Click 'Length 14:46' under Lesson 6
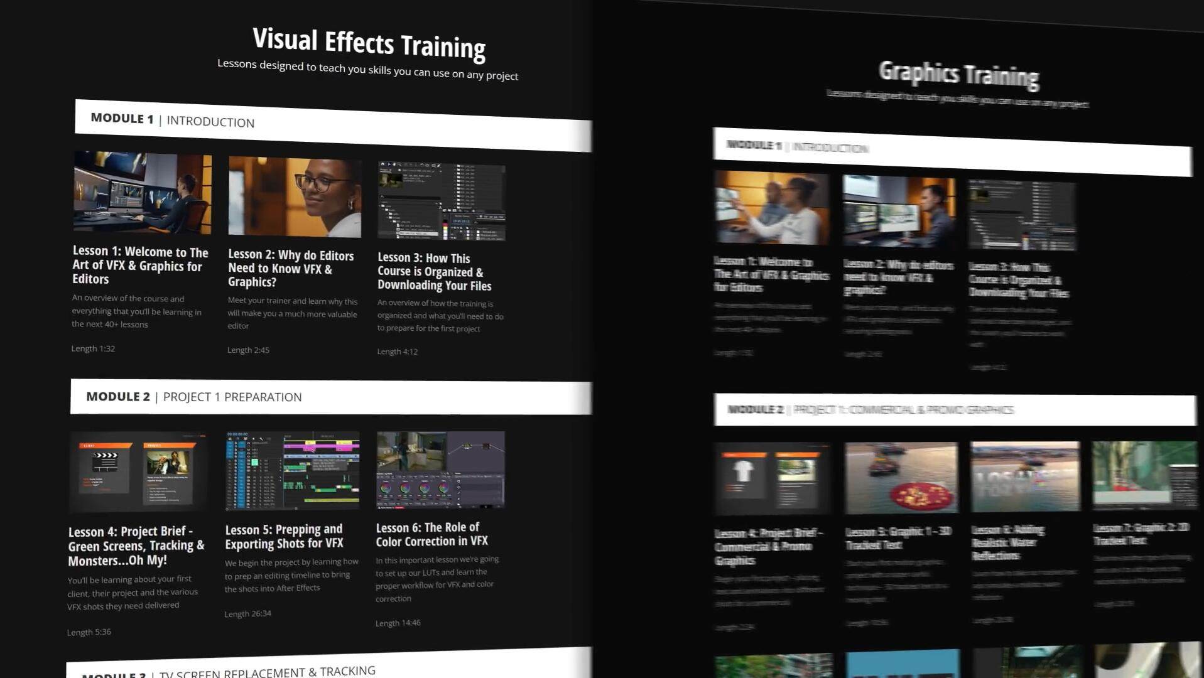This screenshot has width=1204, height=678. pyautogui.click(x=398, y=623)
